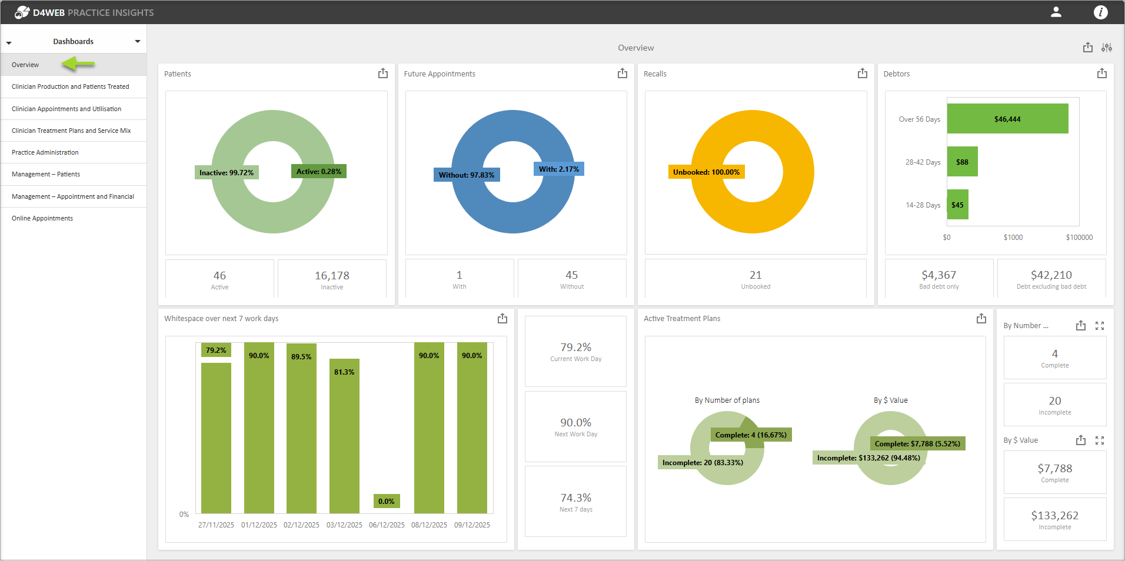Export the Future Appointments panel

click(x=623, y=74)
